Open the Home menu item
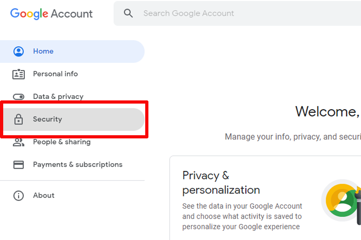 point(43,51)
